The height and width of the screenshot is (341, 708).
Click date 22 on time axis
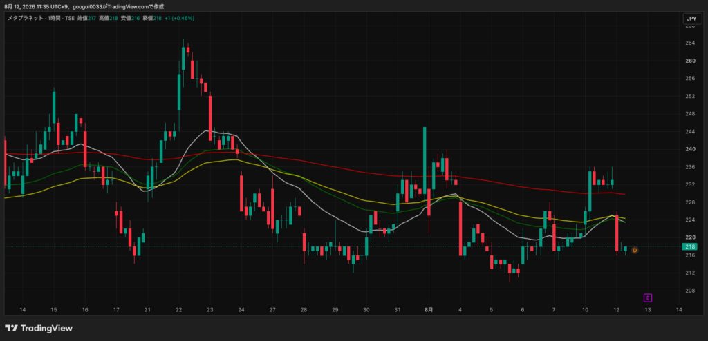click(179, 310)
